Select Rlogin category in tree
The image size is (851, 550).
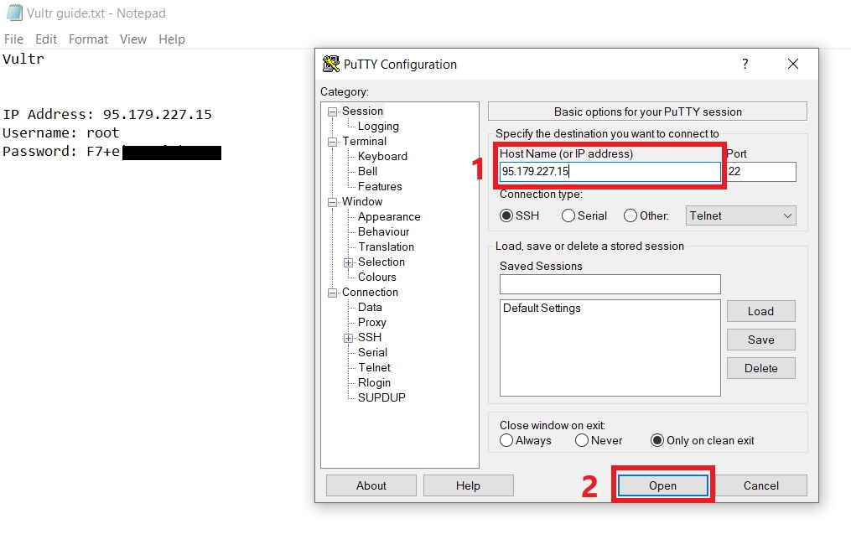(x=374, y=383)
